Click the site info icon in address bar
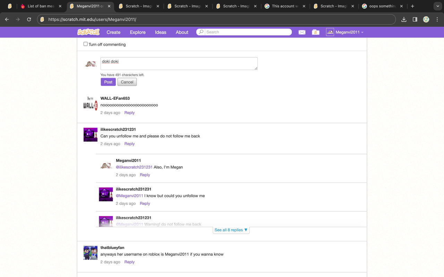This screenshot has height=277, width=444. click(x=42, y=19)
